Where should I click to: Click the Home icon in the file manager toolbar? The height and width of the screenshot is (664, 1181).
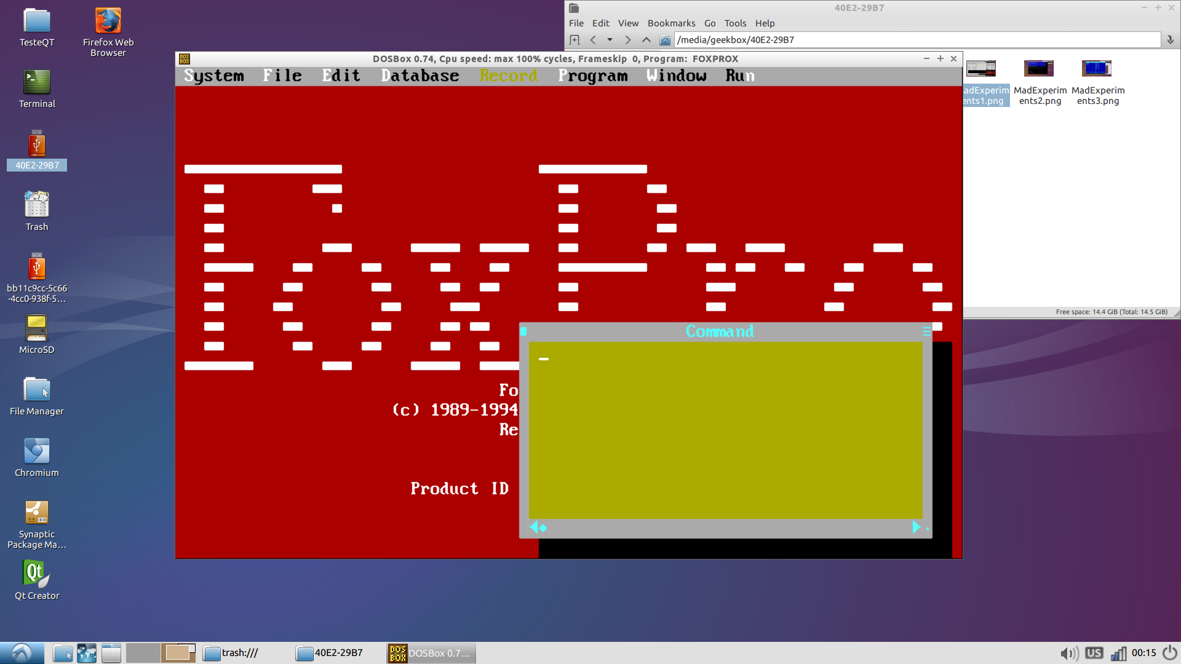pyautogui.click(x=665, y=40)
